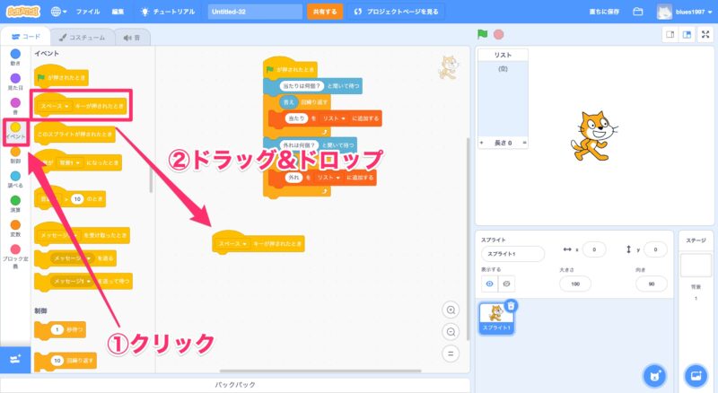Click the orange 共有する button
The image size is (718, 393).
(x=325, y=12)
